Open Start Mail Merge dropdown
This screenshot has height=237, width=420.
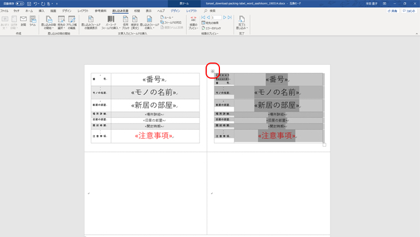pos(49,22)
